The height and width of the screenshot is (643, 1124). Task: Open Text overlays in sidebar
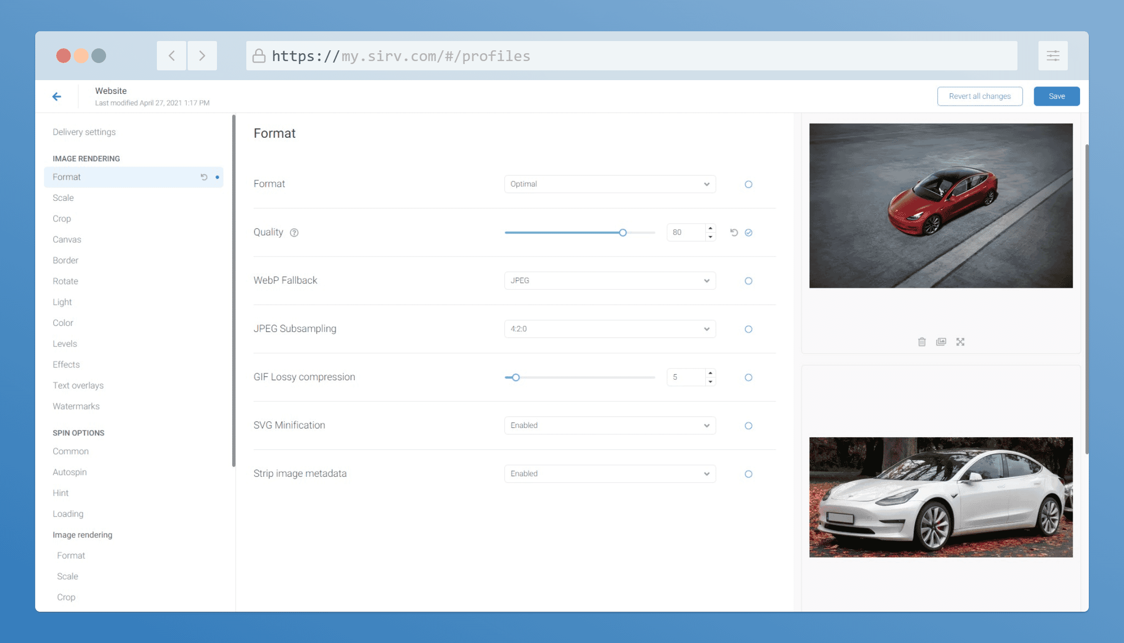click(x=78, y=386)
